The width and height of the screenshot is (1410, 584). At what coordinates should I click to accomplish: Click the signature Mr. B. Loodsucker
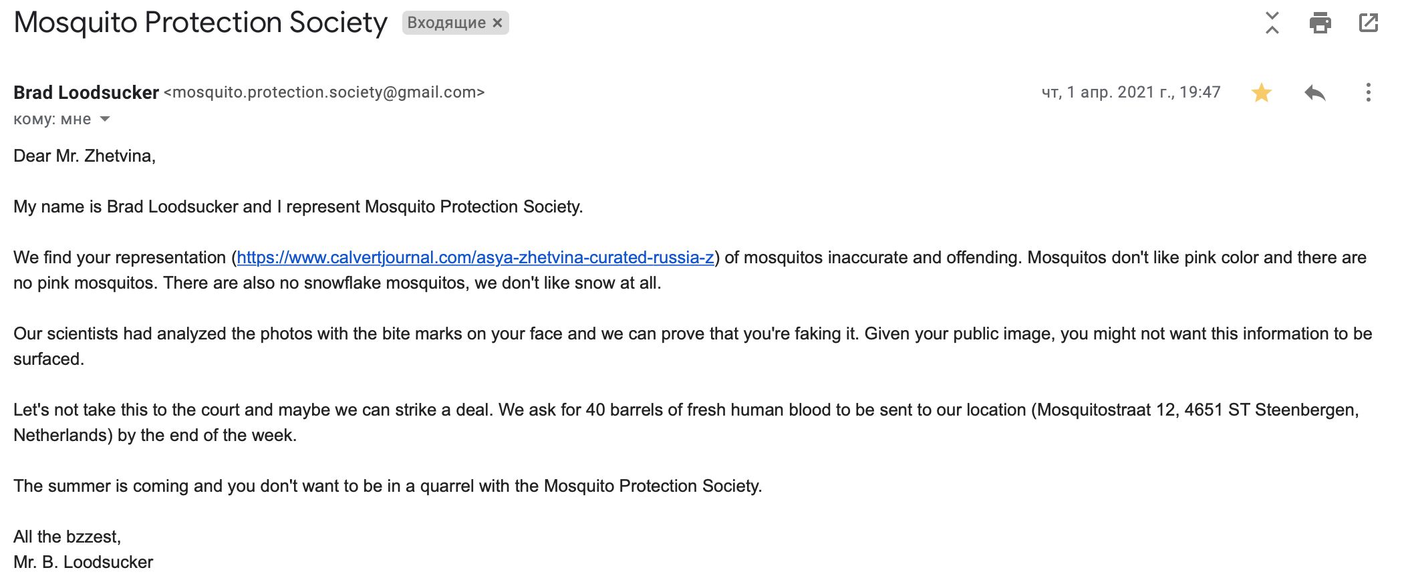[x=84, y=562]
